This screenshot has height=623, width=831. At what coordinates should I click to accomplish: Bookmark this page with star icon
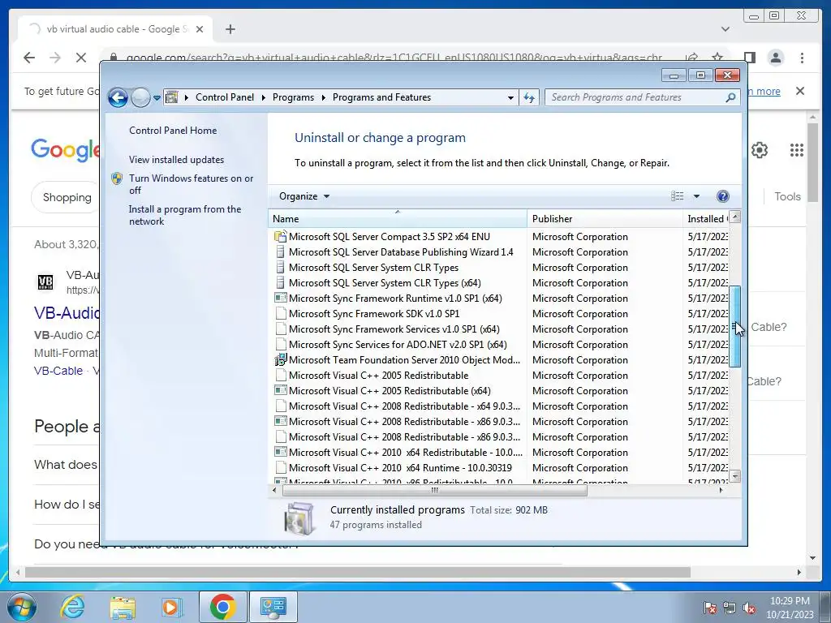[717, 58]
